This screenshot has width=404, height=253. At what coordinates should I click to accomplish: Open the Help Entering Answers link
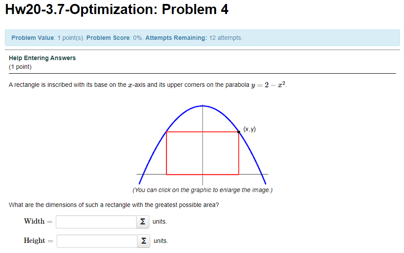(x=42, y=58)
